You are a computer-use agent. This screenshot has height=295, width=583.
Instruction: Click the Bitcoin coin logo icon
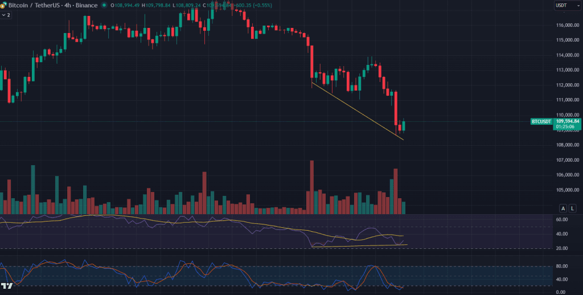(4, 5)
